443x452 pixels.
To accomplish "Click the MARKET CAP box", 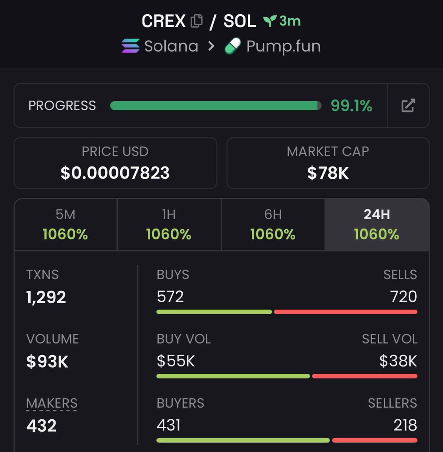I will 328,163.
